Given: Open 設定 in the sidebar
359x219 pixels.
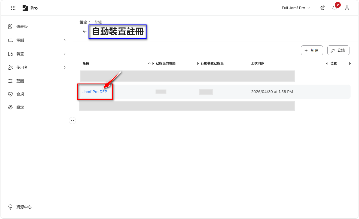Looking at the screenshot, I should [x=20, y=107].
